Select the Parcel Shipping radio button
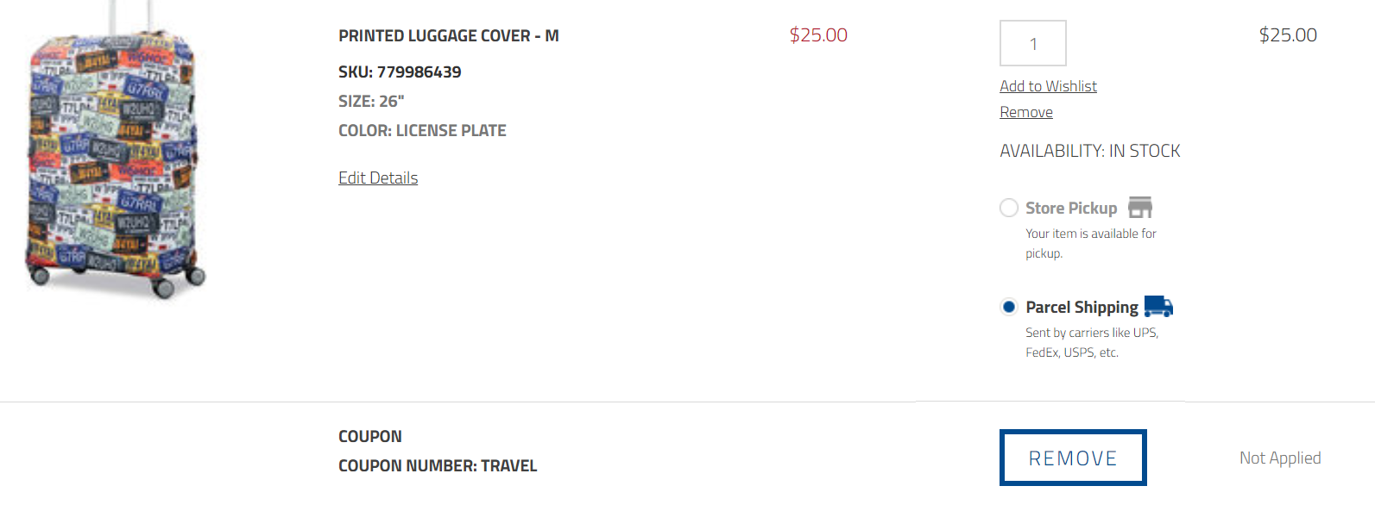1375x511 pixels. pos(1009,307)
